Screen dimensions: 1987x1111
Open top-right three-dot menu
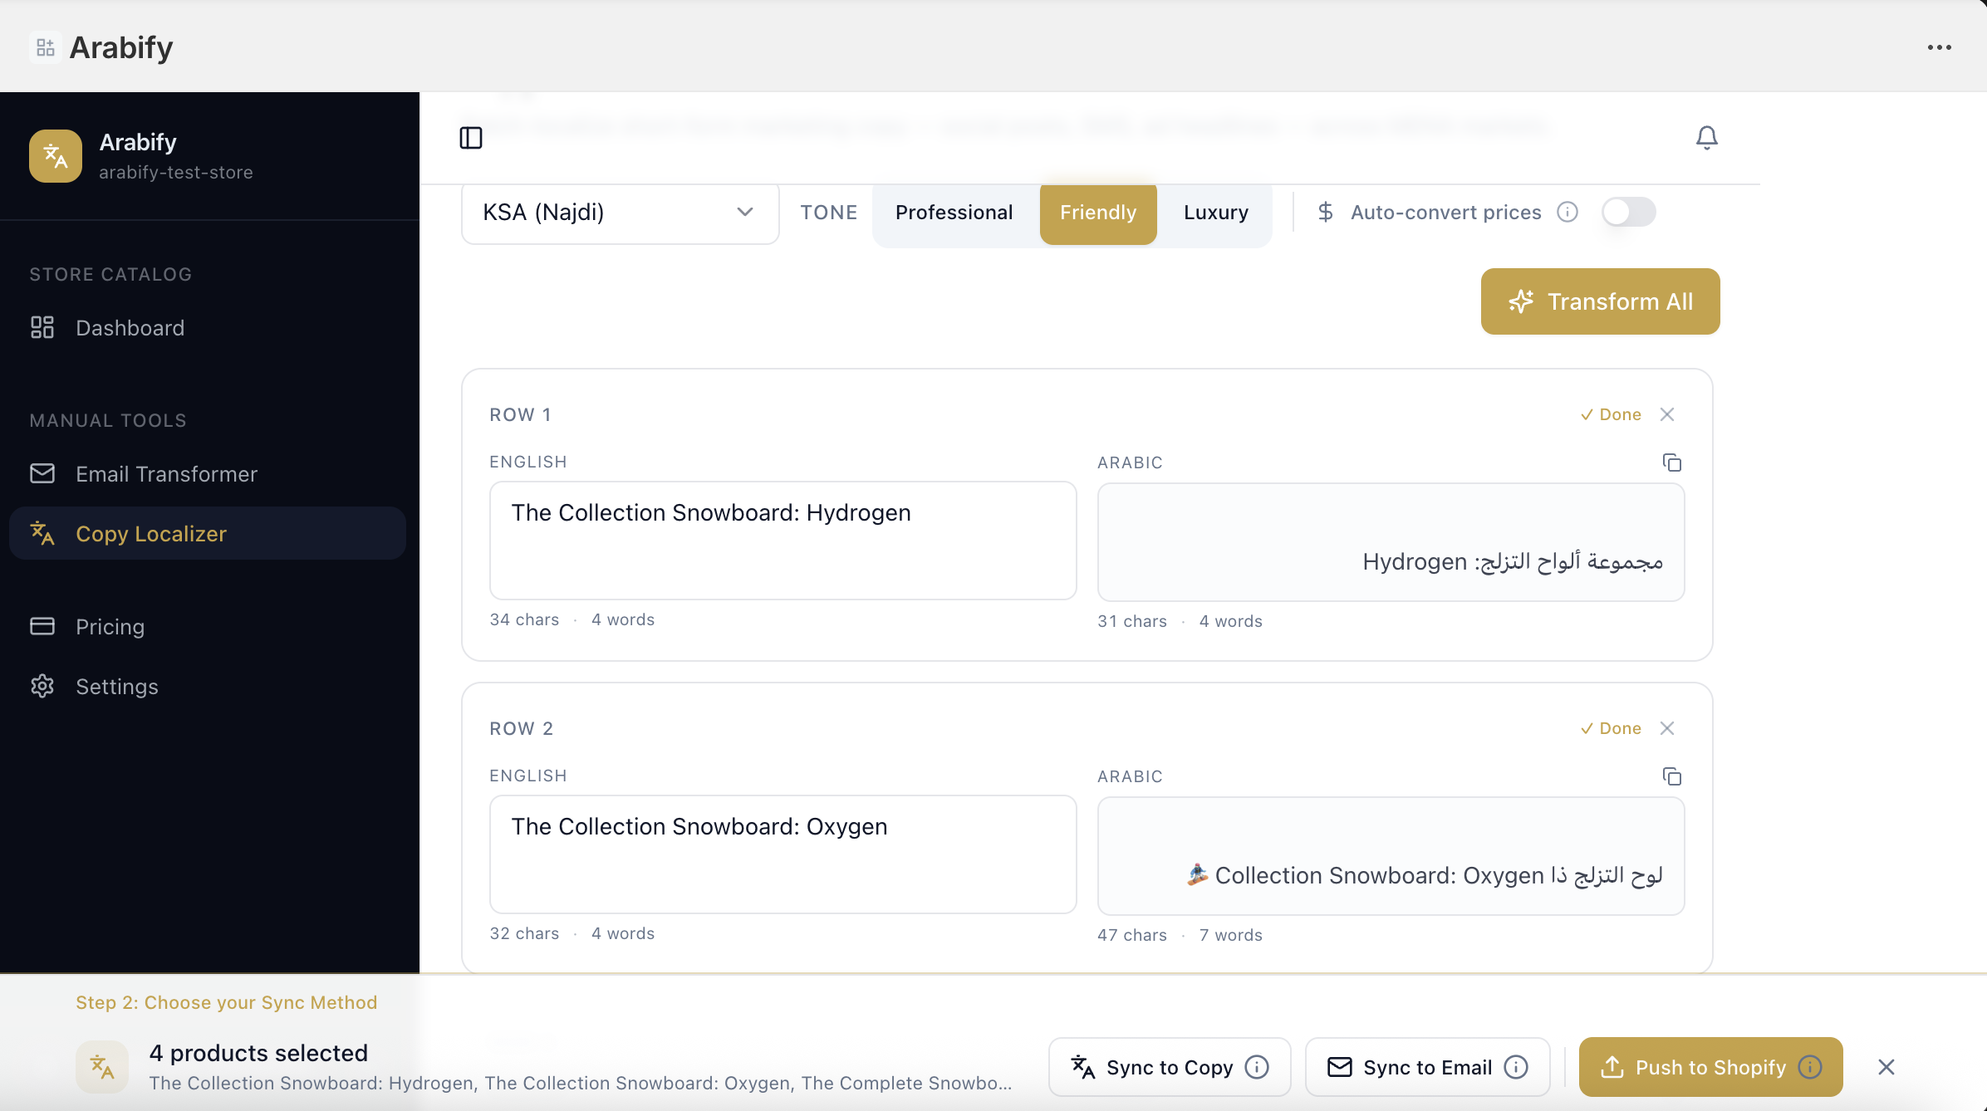[x=1939, y=48]
